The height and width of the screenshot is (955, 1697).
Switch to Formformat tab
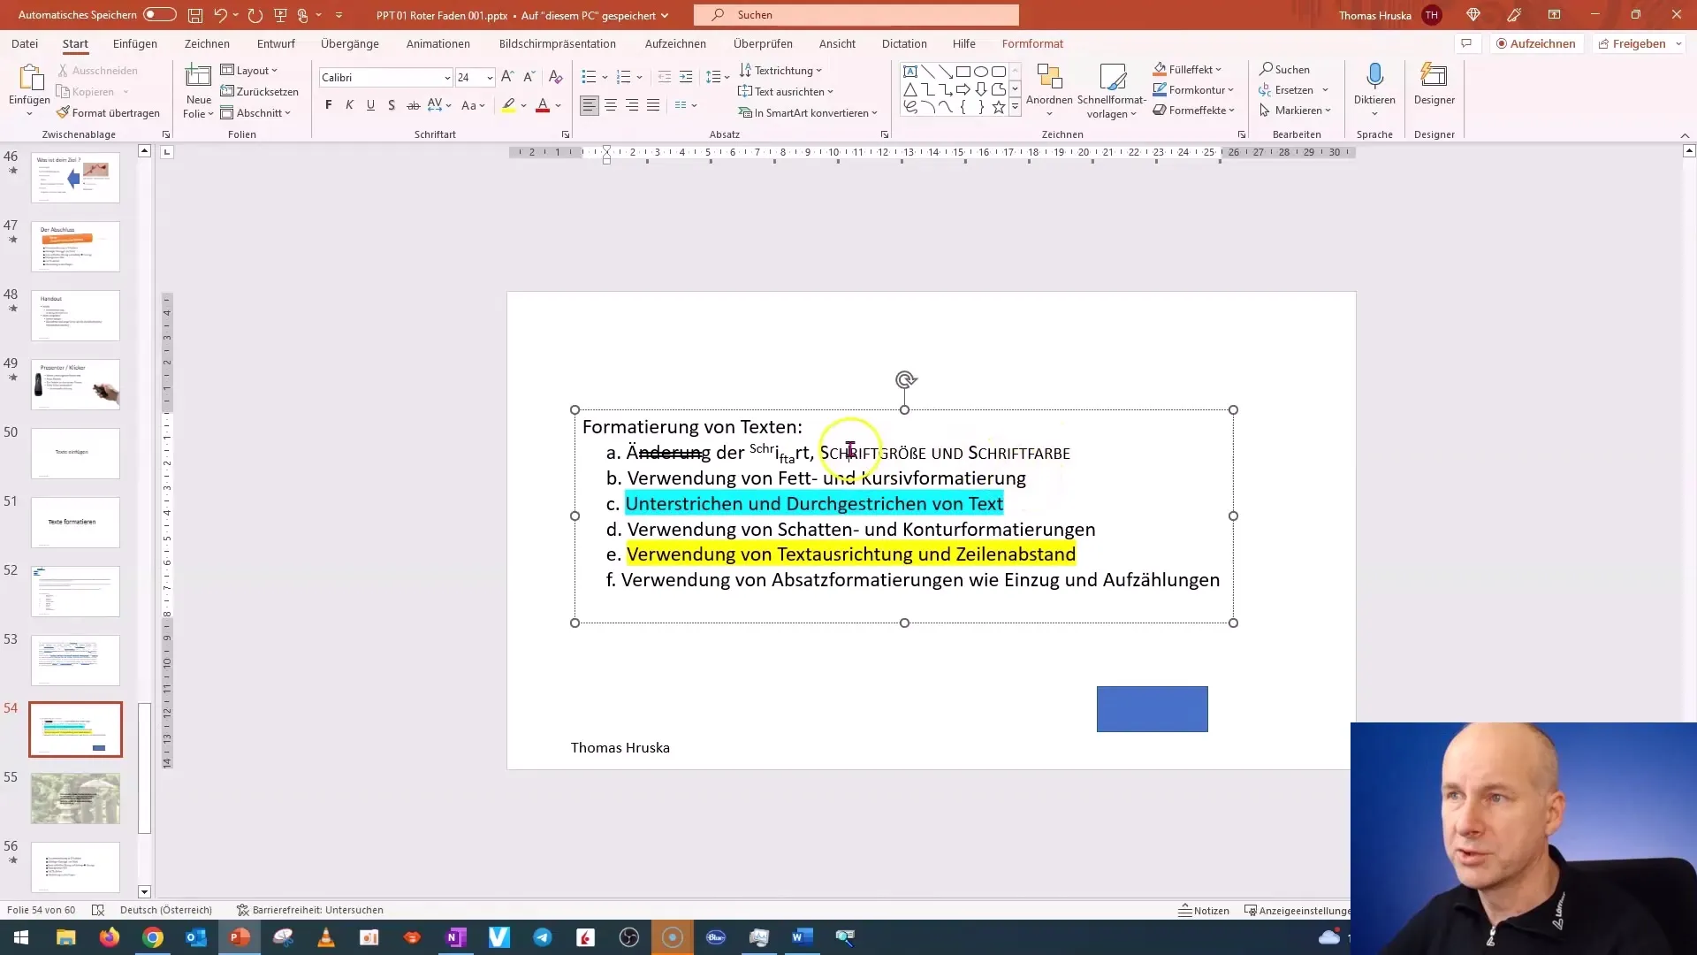pos(1032,43)
